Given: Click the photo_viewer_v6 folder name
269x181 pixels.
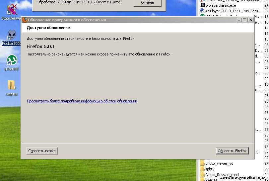Looking at the screenshot, I should tap(219, 163).
